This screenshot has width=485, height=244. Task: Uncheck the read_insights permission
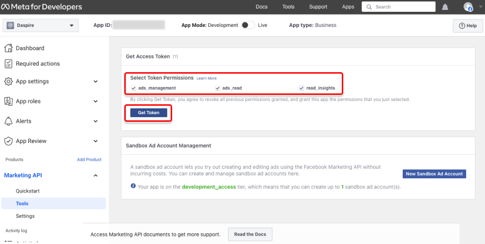(302, 88)
